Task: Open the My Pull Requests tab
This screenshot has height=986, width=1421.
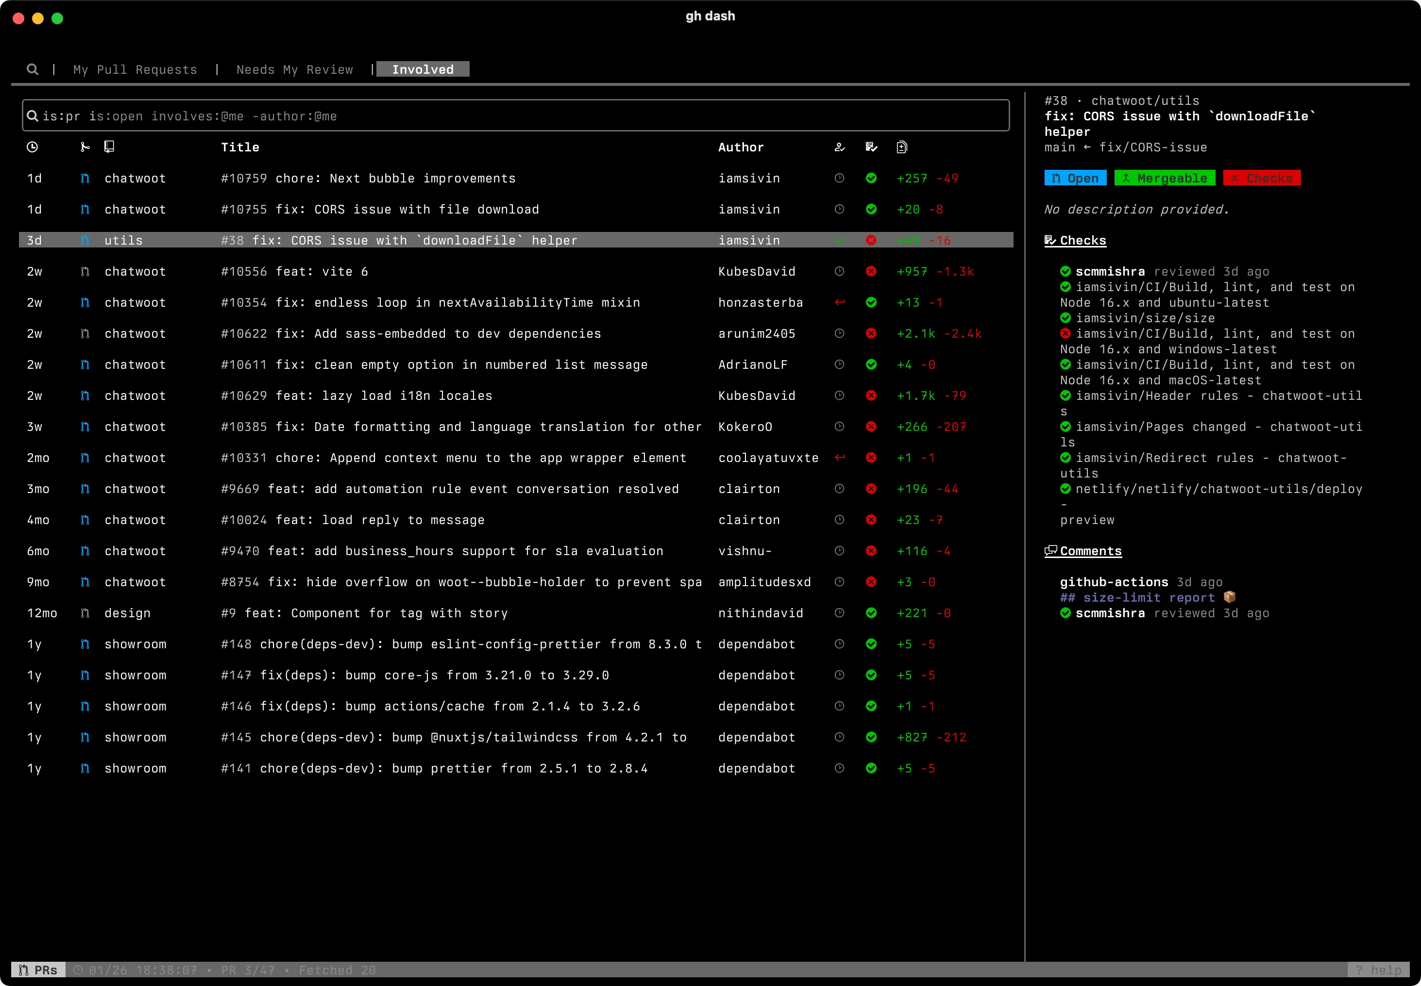Action: click(x=135, y=69)
